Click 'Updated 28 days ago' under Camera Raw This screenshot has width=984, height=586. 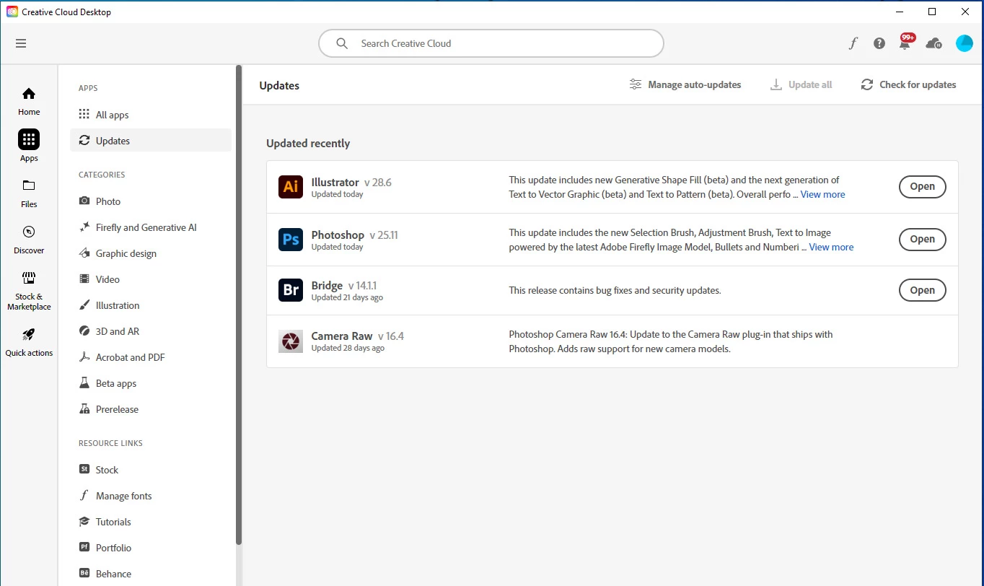click(x=348, y=348)
